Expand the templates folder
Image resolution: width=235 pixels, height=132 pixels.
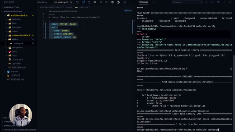[x=17, y=47]
